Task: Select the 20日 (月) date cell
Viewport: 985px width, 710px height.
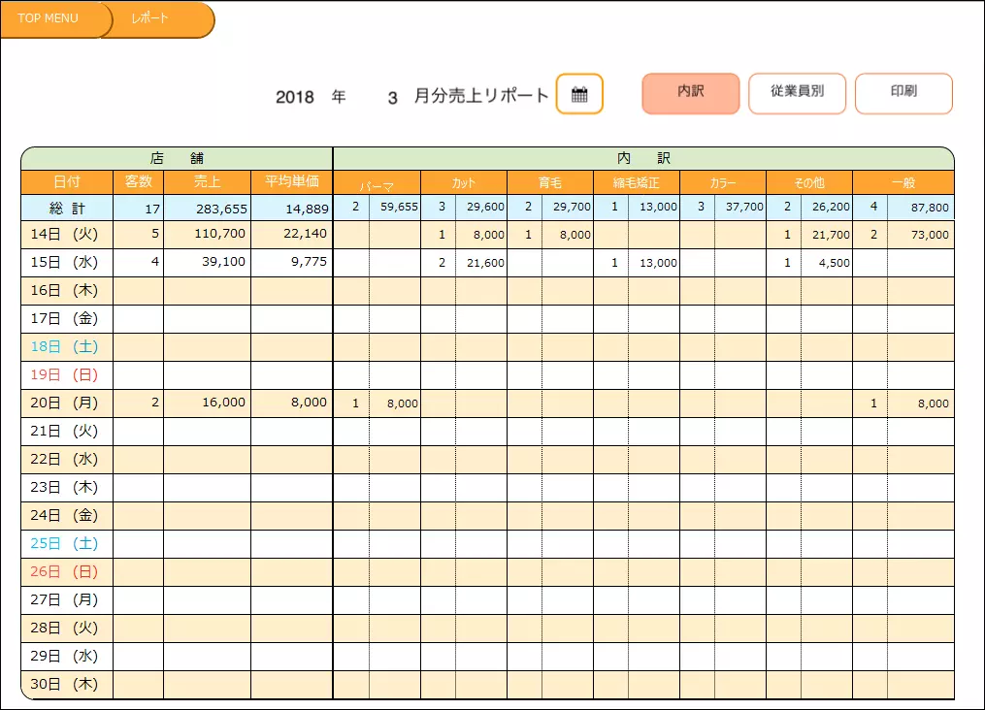Action: pyautogui.click(x=67, y=403)
